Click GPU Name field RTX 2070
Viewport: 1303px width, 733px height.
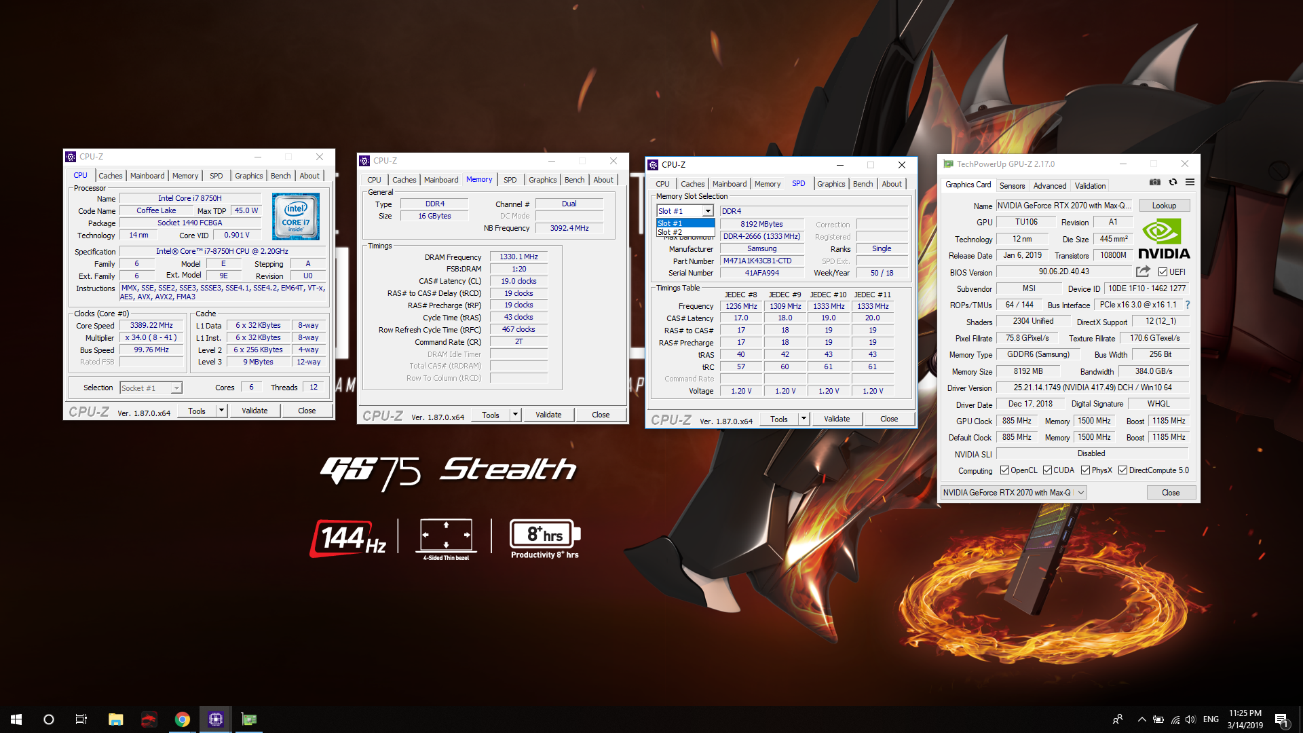[x=1063, y=206]
